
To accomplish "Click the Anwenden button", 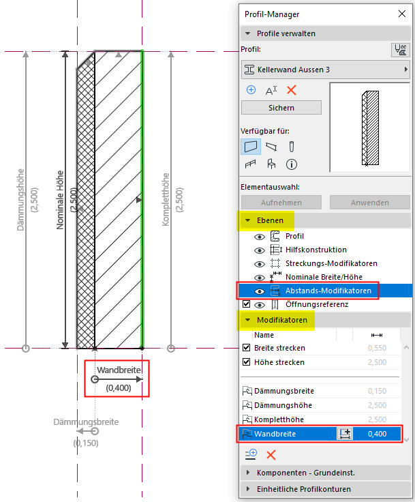I will click(x=370, y=203).
